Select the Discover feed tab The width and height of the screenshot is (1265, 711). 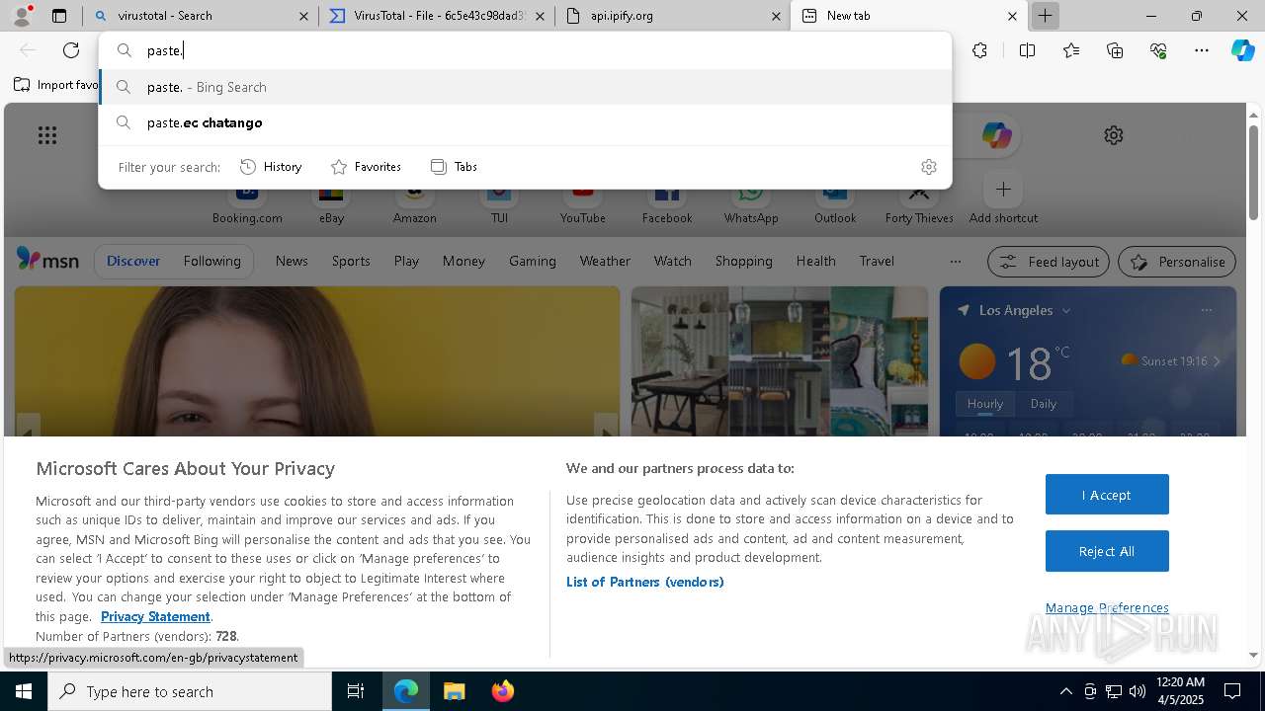[133, 261]
